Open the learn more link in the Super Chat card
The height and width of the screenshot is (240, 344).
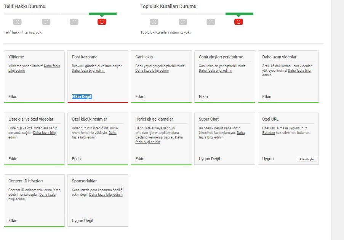(x=211, y=137)
